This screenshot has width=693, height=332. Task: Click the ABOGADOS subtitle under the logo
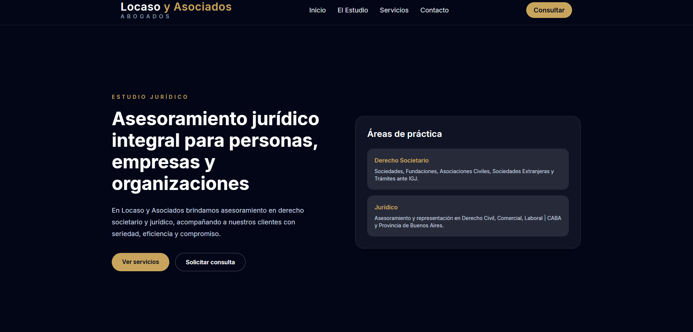pos(145,16)
